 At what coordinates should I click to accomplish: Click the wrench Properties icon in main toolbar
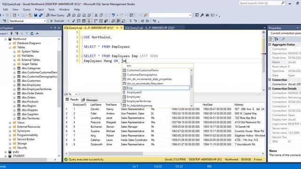point(202,15)
